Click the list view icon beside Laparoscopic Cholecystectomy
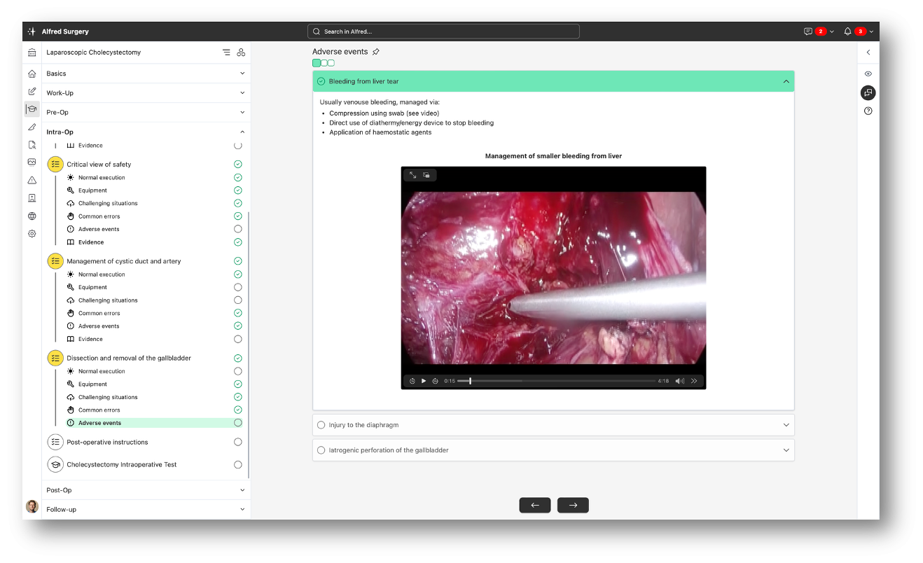Screen dimensions: 923x563 click(226, 53)
